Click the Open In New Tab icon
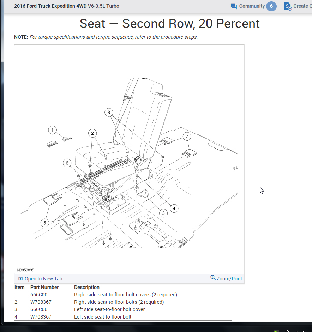The height and width of the screenshot is (332, 312). click(20, 278)
